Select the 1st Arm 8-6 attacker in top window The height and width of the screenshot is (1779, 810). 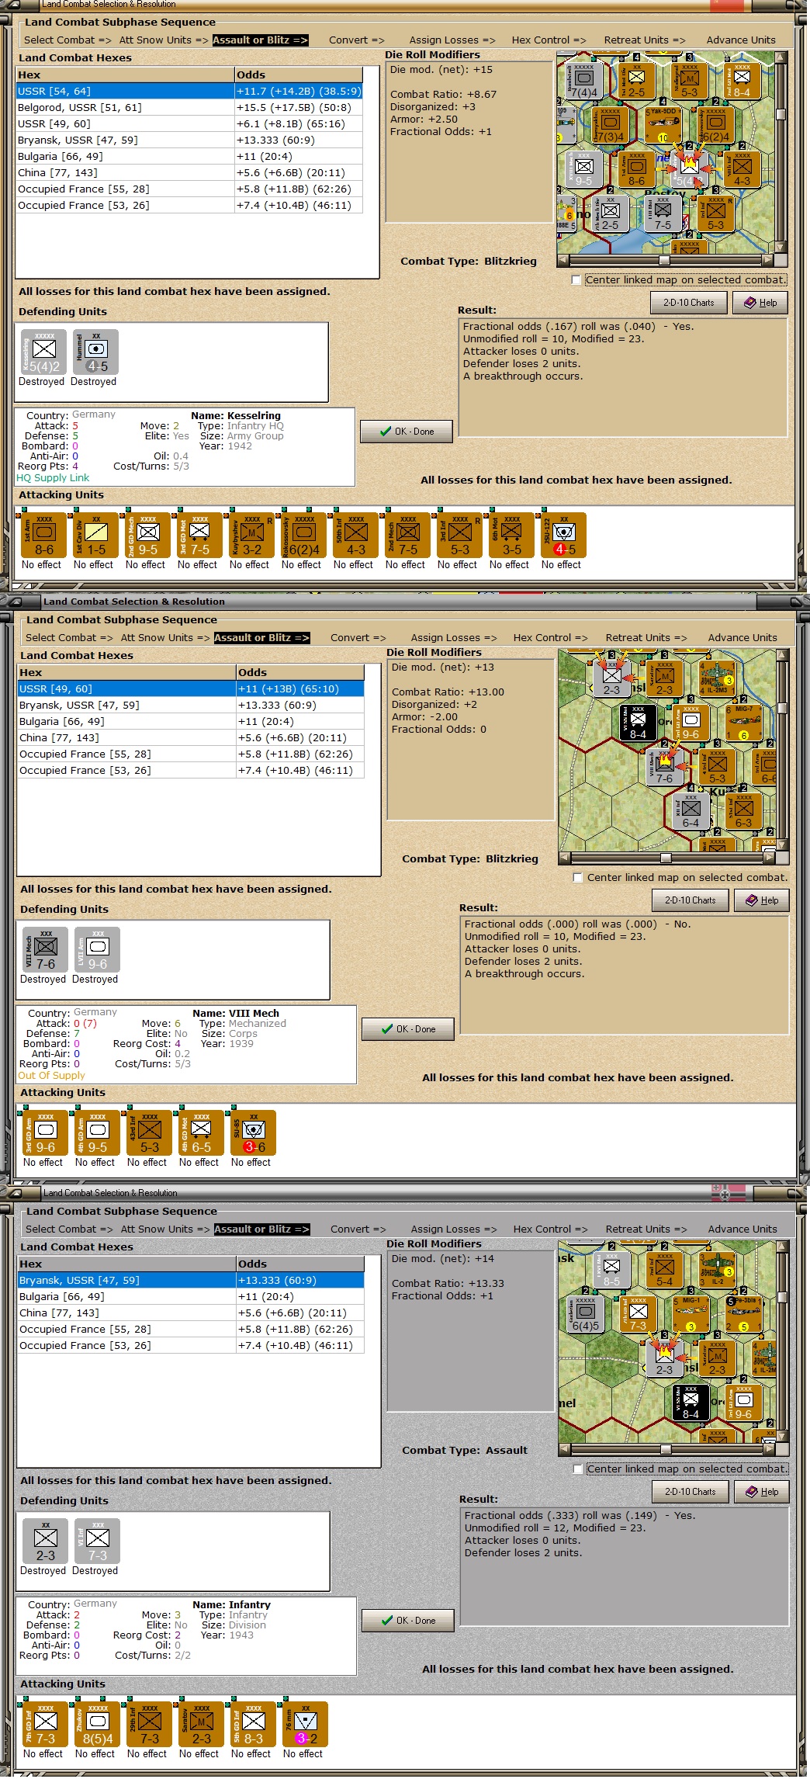tap(44, 535)
